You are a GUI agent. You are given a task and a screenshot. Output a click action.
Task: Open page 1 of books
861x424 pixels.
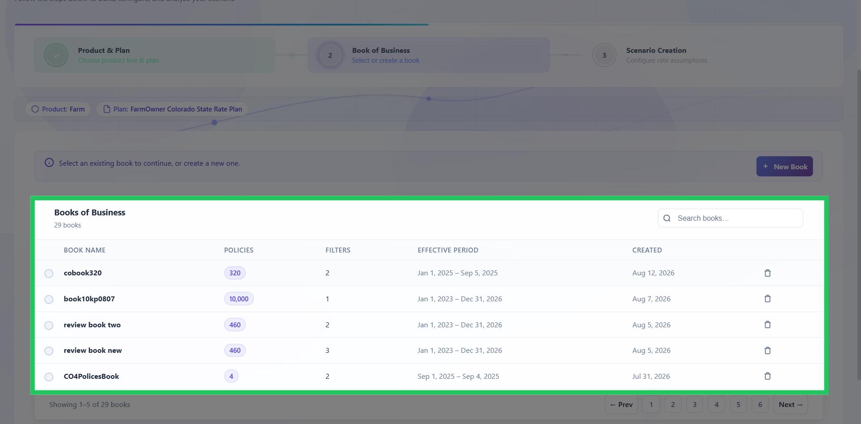(x=651, y=404)
